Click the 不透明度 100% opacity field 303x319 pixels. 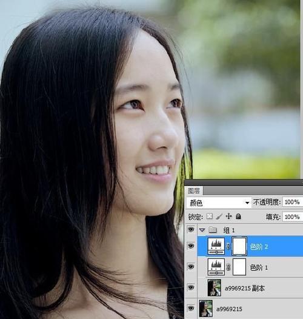(293, 202)
